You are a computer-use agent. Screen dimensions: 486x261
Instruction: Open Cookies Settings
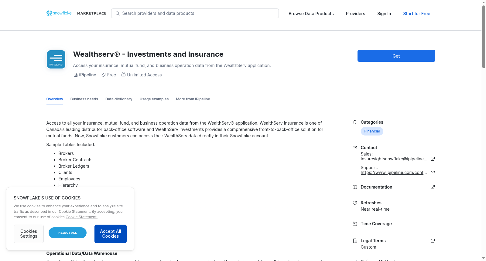point(29,234)
